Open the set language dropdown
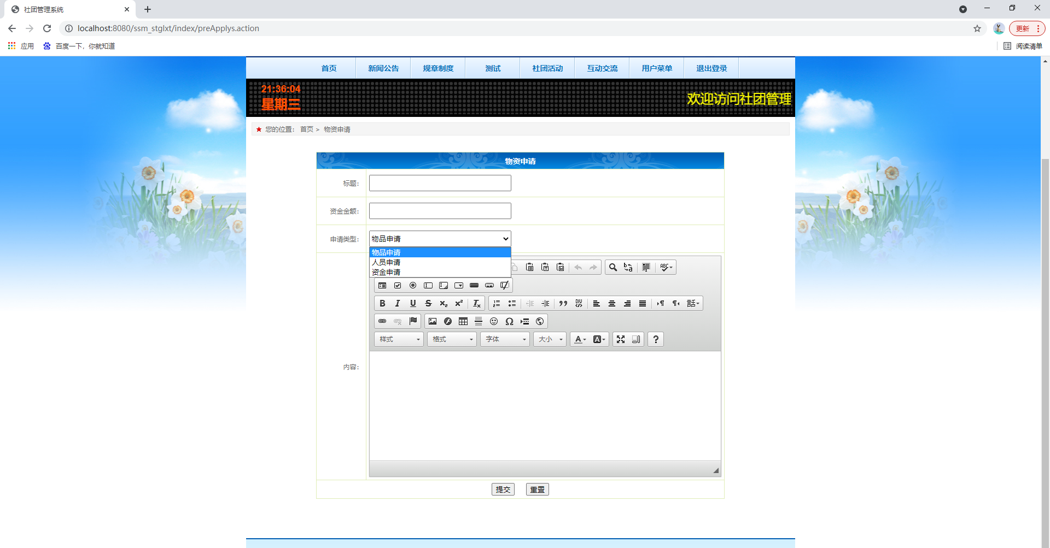 tap(693, 303)
